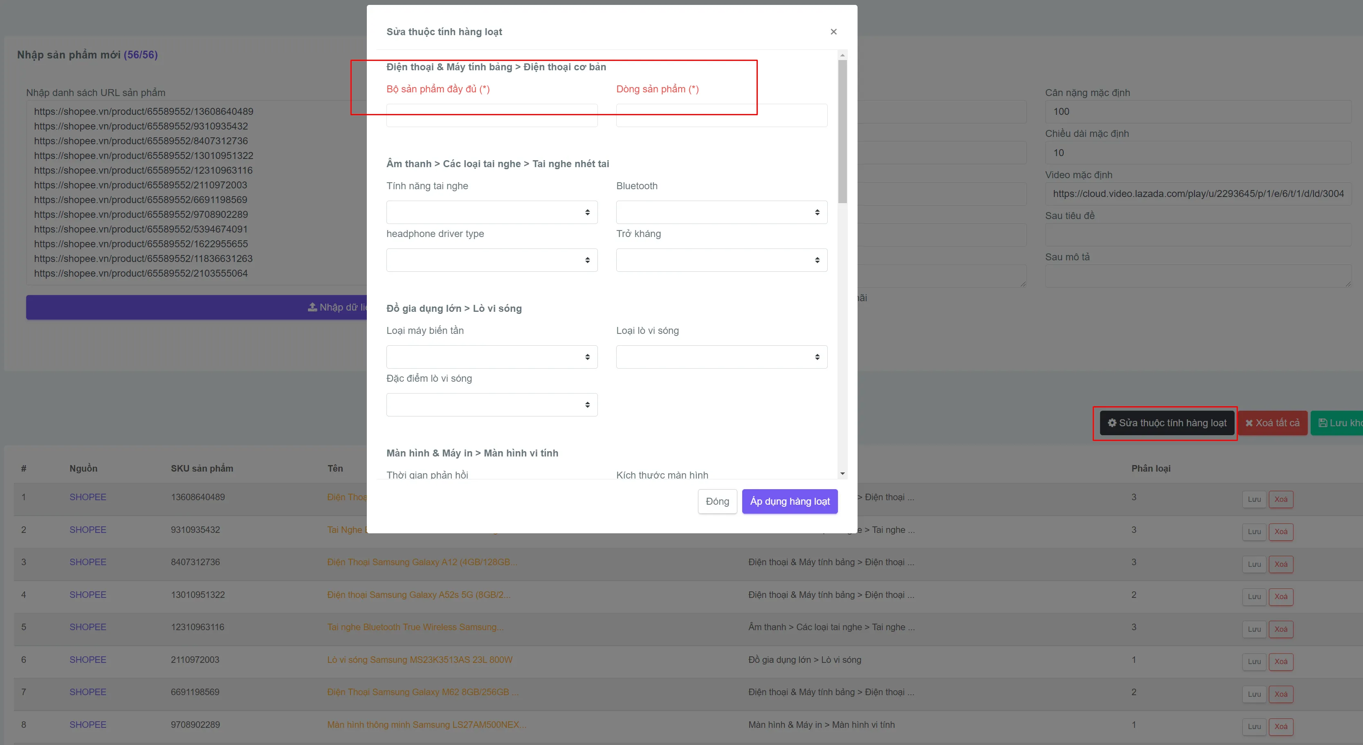The height and width of the screenshot is (745, 1363).
Task: Click the 'Đóng' button in dialog
Action: click(717, 501)
